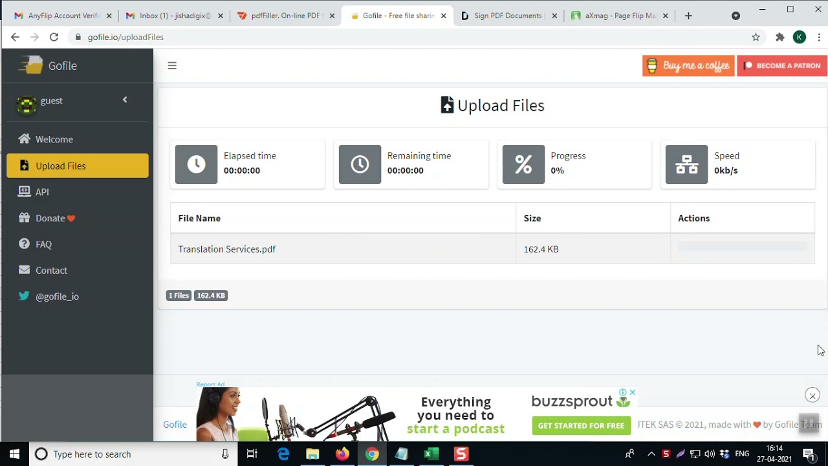The width and height of the screenshot is (828, 466).
Task: Bookmark this page with the star icon
Action: (756, 37)
